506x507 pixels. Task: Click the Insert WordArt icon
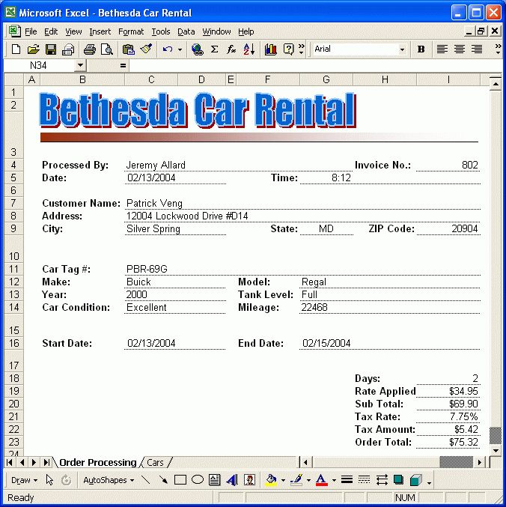point(232,480)
